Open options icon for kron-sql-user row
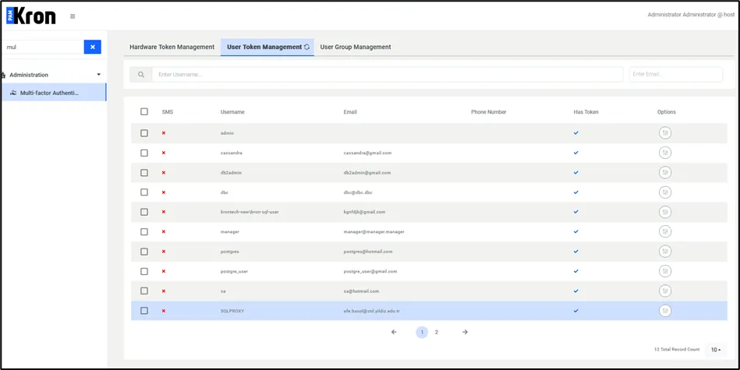 pyautogui.click(x=665, y=212)
